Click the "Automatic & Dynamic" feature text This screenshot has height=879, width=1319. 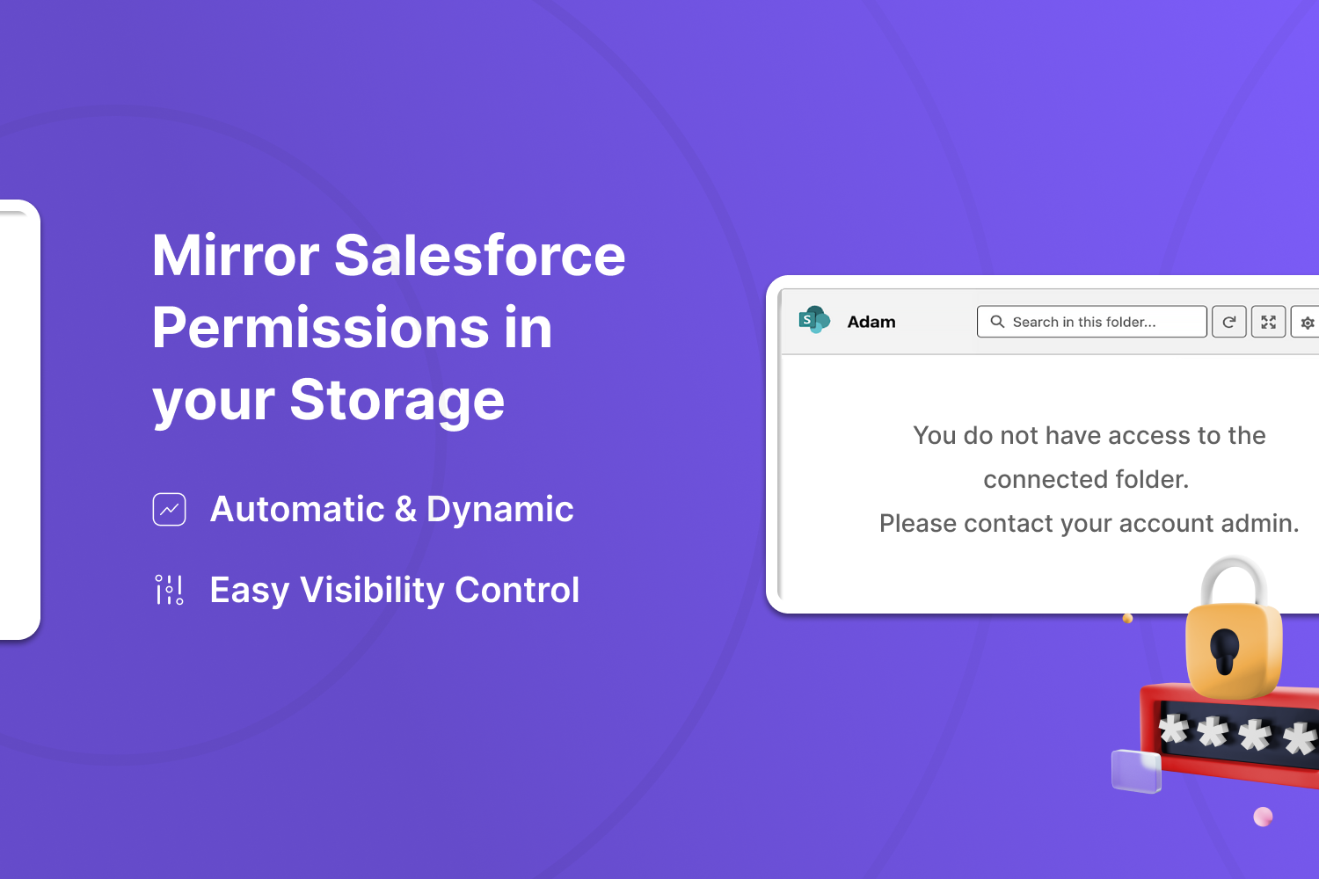click(391, 509)
